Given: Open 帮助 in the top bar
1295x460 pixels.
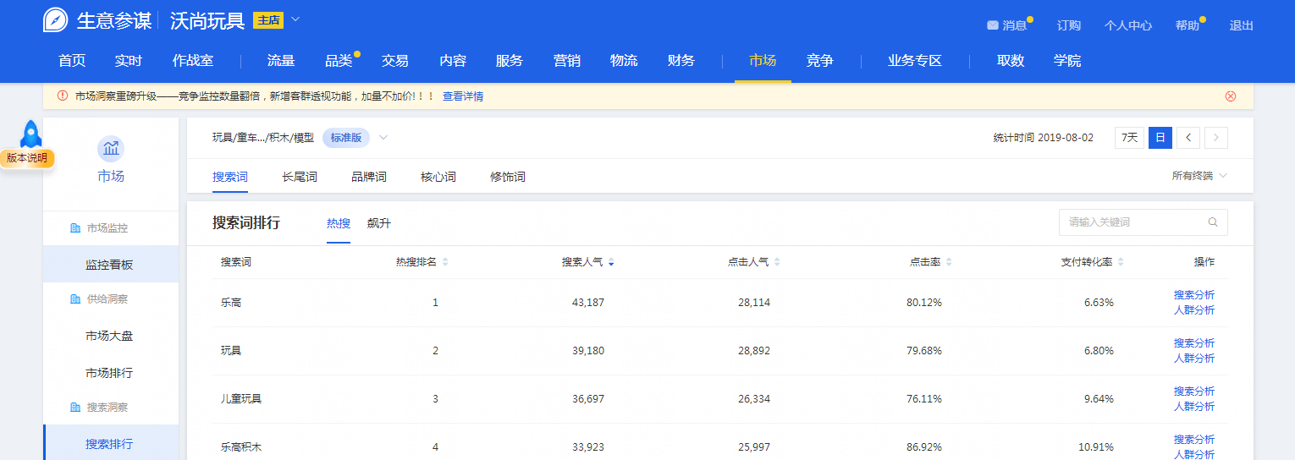Looking at the screenshot, I should pyautogui.click(x=1188, y=25).
